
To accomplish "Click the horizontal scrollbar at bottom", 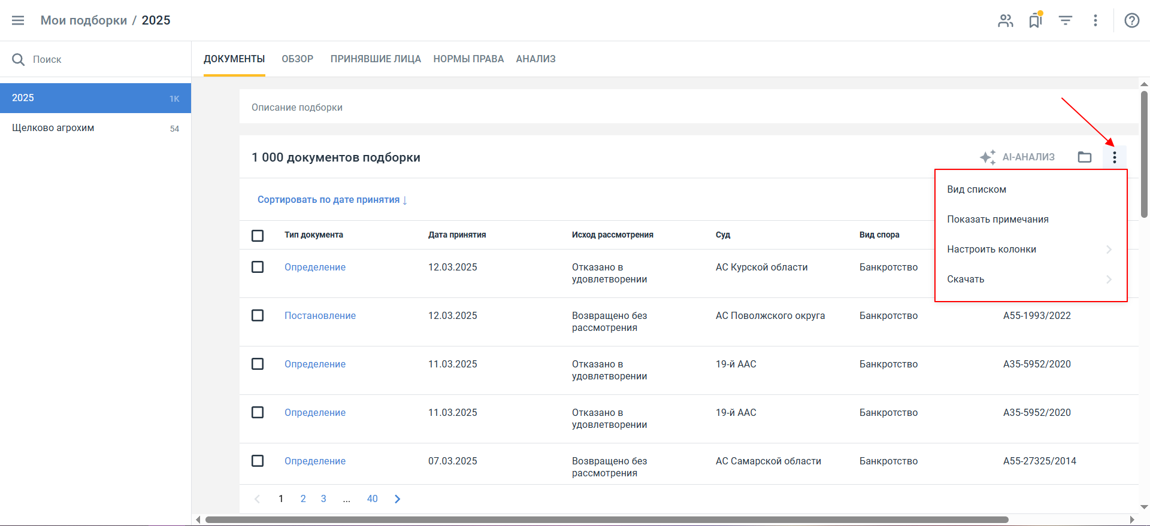I will tap(606, 519).
